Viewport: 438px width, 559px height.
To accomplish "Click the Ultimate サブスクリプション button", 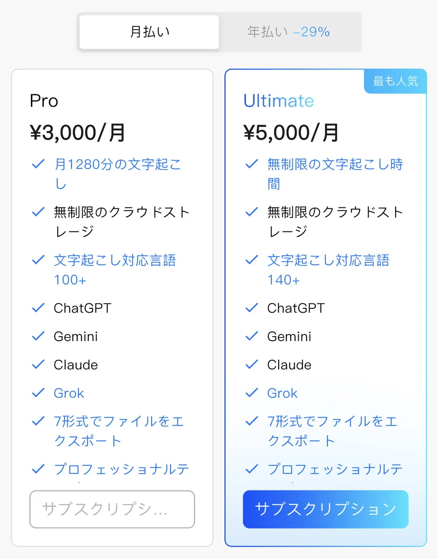I will 325,509.
